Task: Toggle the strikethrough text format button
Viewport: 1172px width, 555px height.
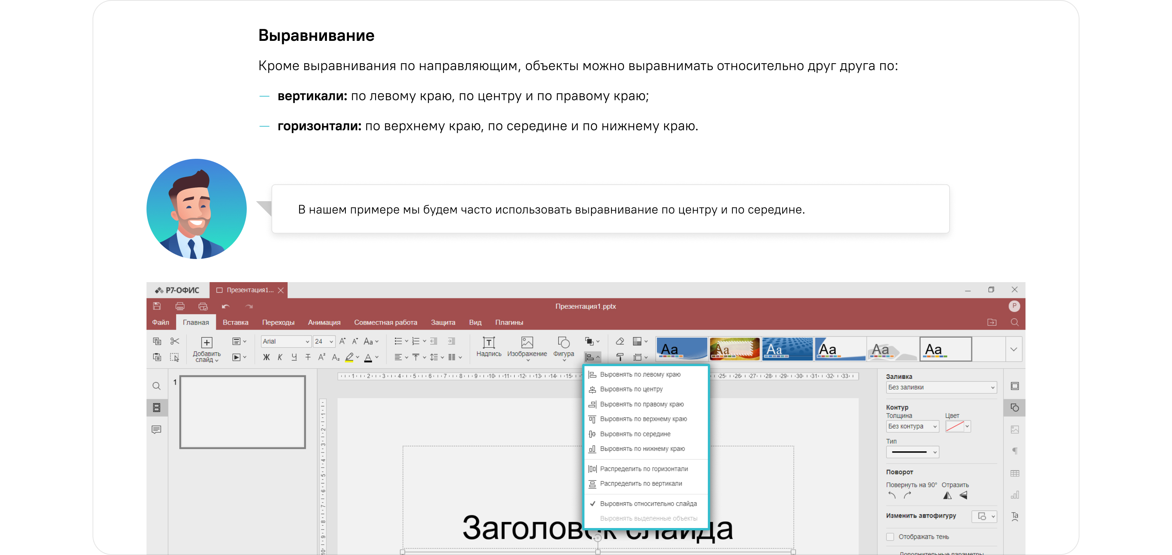Action: click(x=308, y=358)
